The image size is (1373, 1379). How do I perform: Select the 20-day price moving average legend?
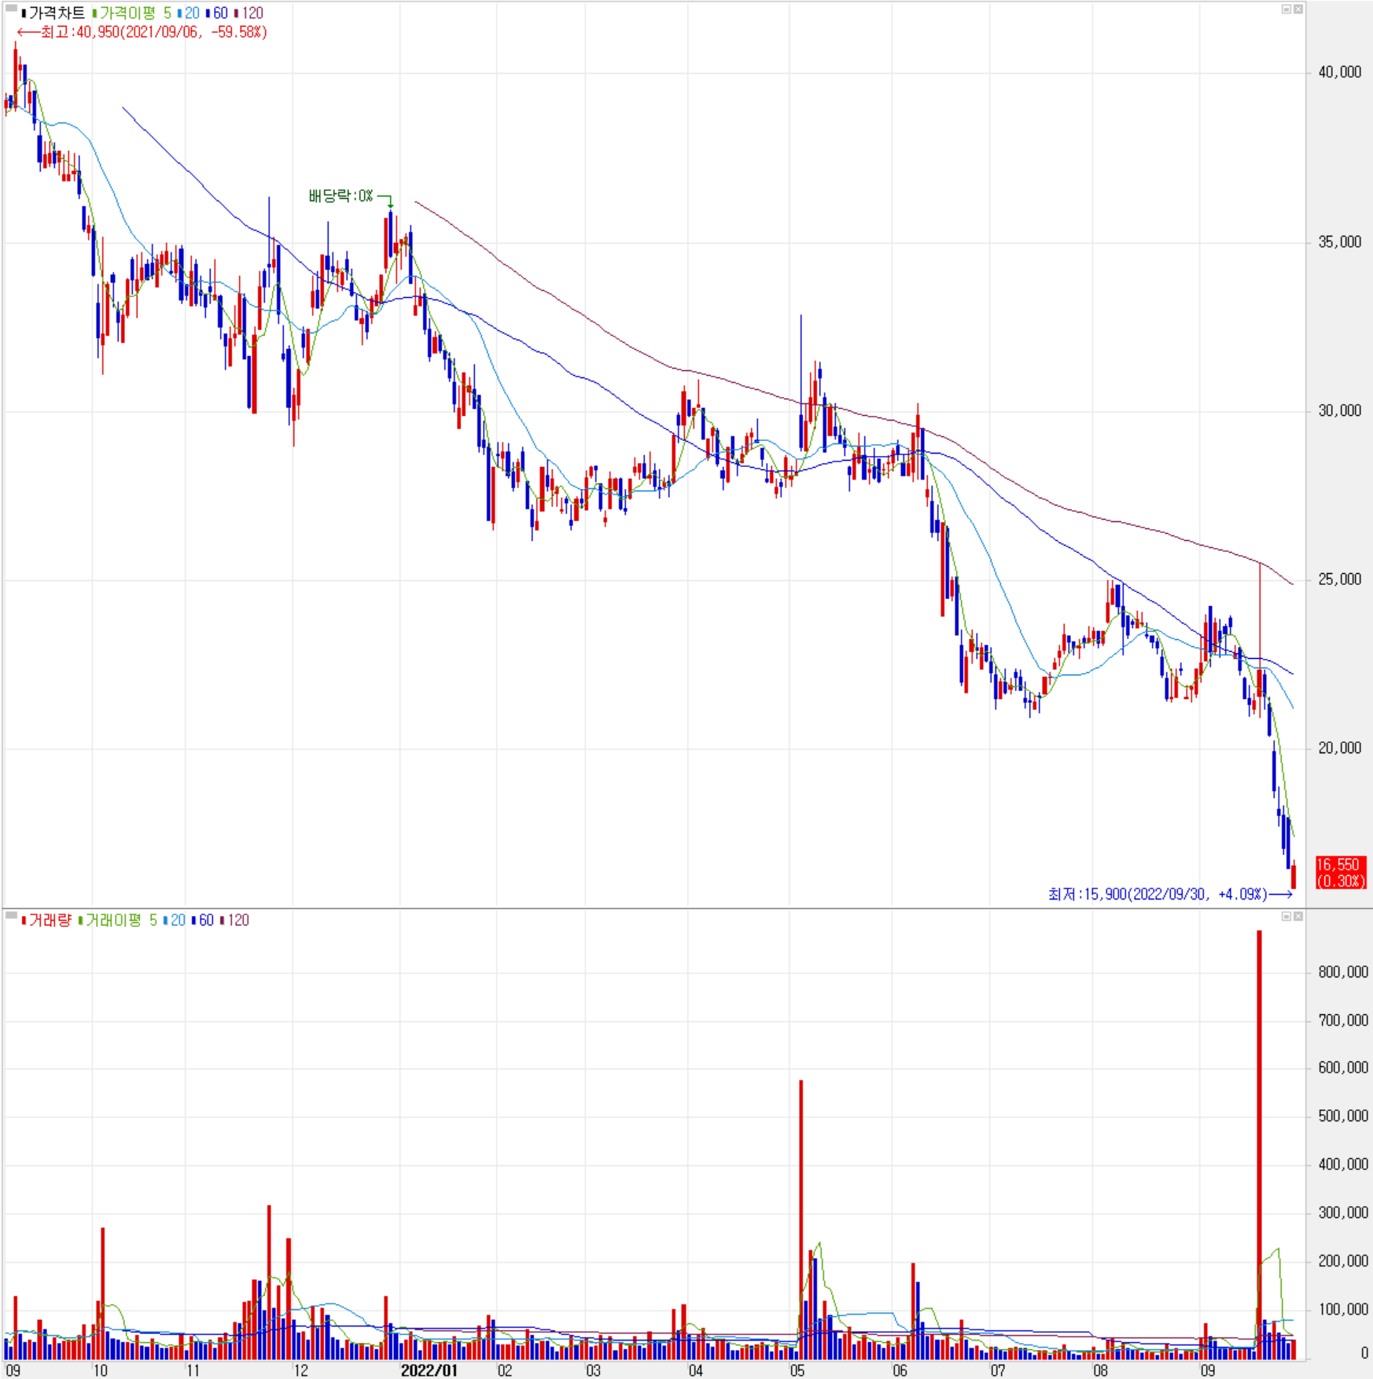click(x=189, y=13)
